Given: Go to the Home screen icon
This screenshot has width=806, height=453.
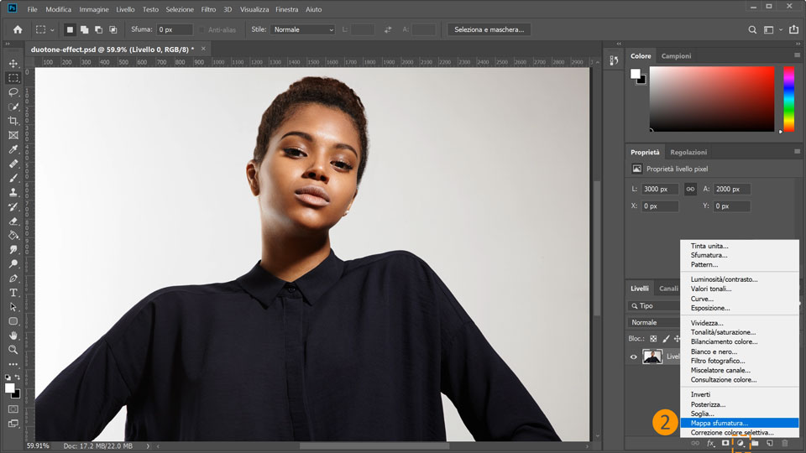Looking at the screenshot, I should tap(18, 30).
